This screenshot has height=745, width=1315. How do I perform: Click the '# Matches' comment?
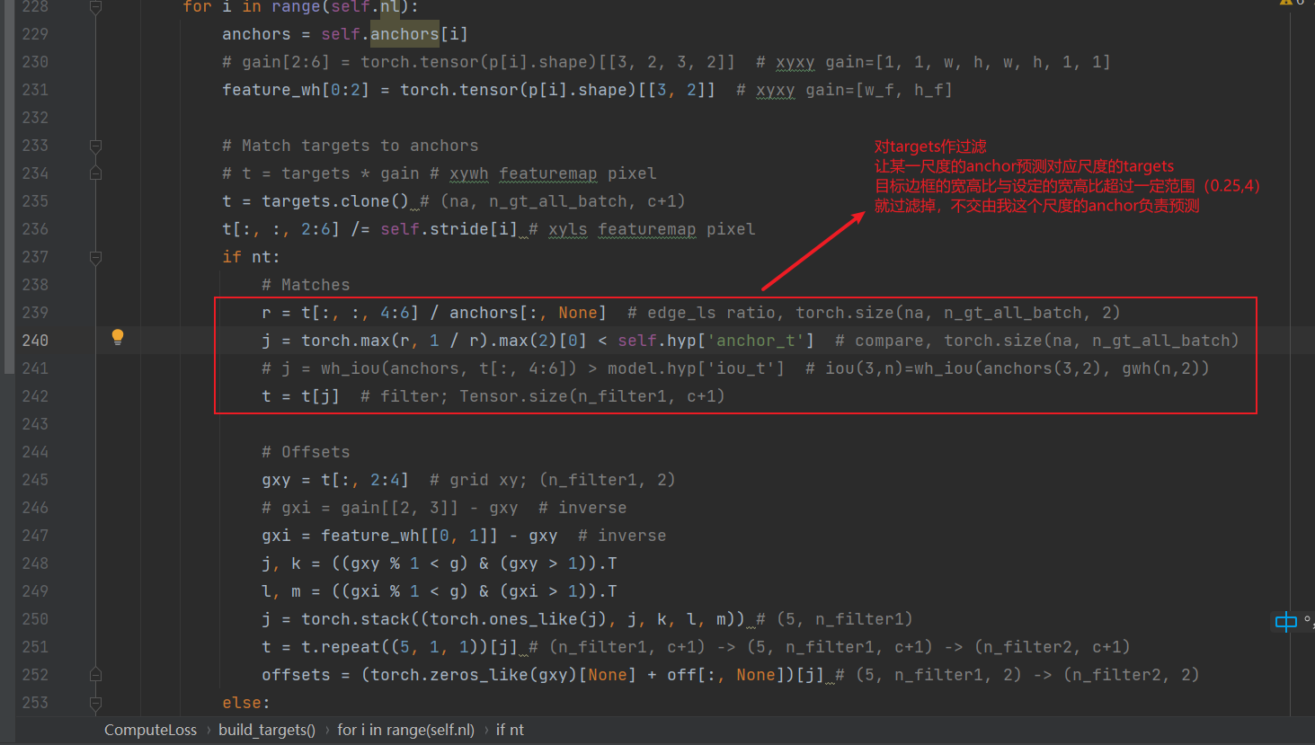pos(306,285)
